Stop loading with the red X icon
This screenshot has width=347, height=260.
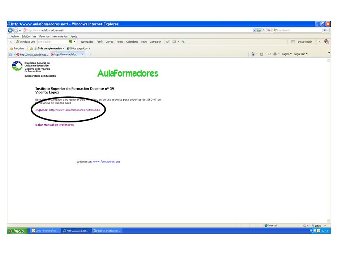pos(269,30)
